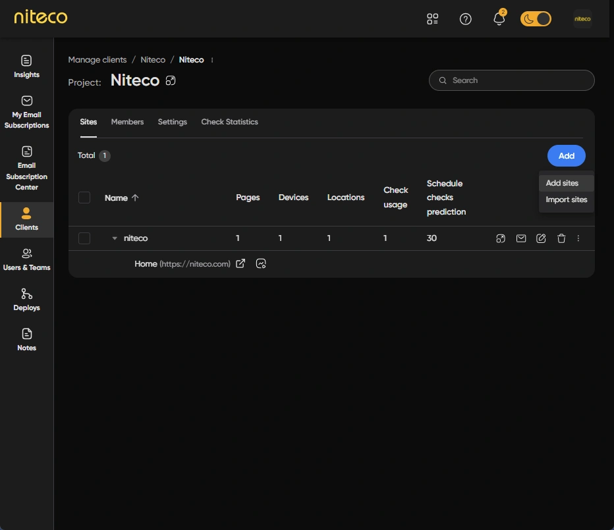Click the first Niteco breadcrumb link
This screenshot has height=530, width=614.
pyautogui.click(x=153, y=59)
